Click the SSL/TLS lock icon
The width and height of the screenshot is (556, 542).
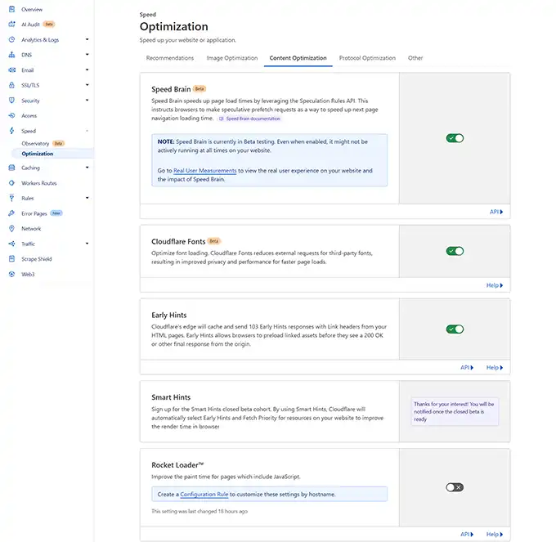click(x=11, y=85)
